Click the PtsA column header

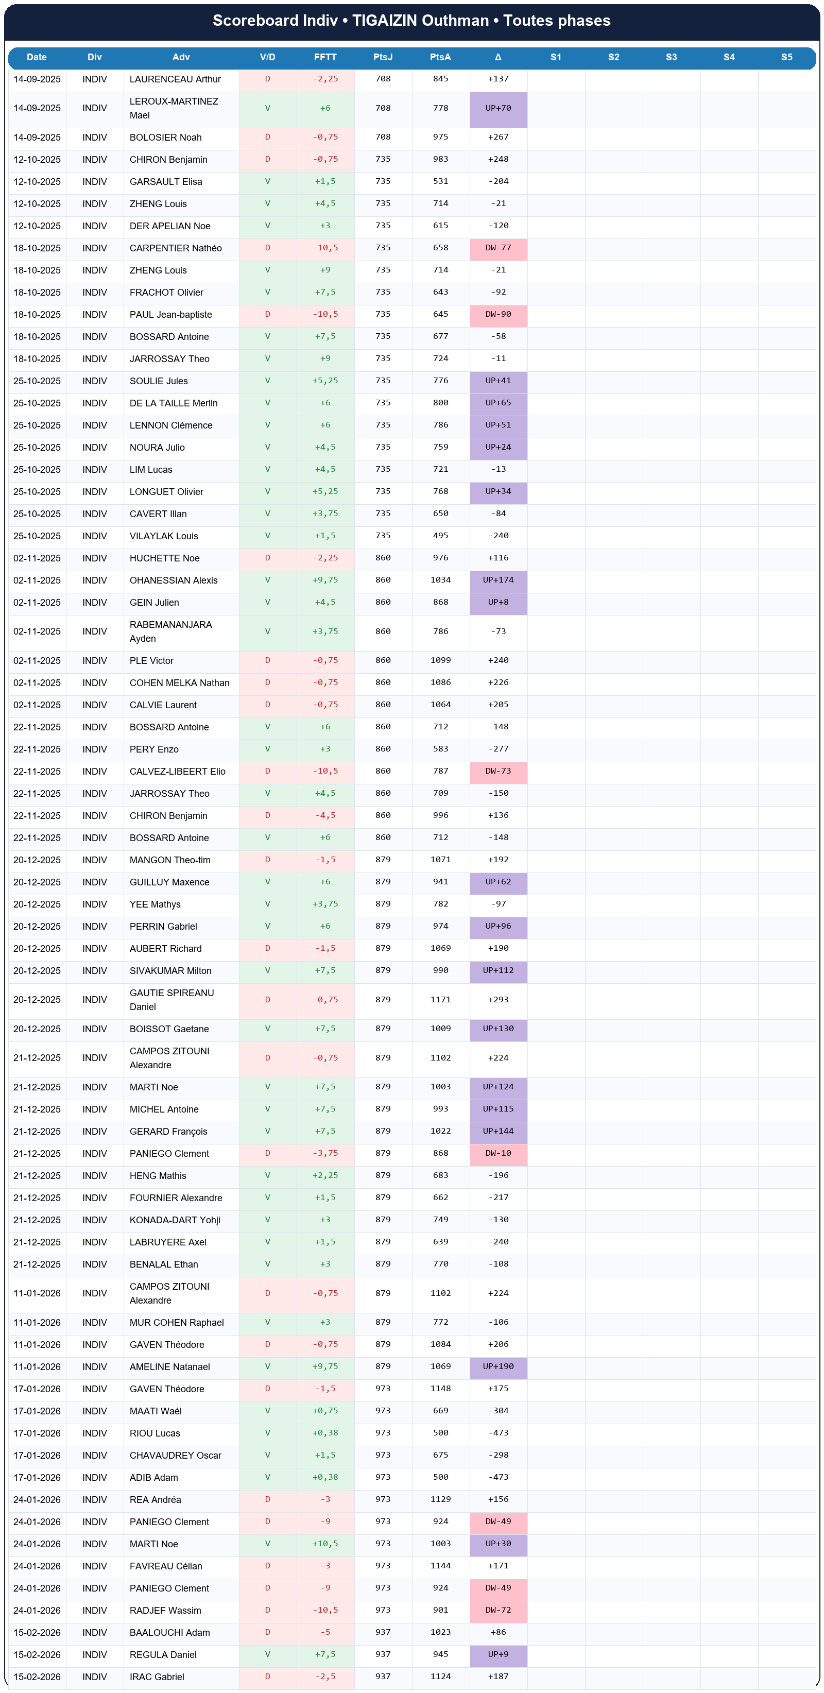(440, 57)
